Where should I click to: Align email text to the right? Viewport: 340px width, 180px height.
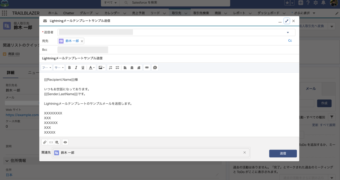(139, 68)
